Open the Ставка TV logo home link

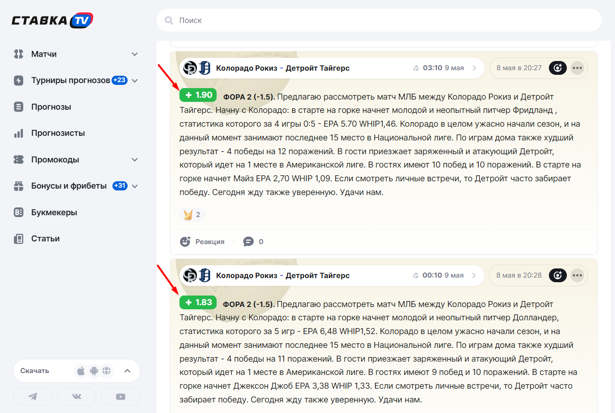[52, 20]
